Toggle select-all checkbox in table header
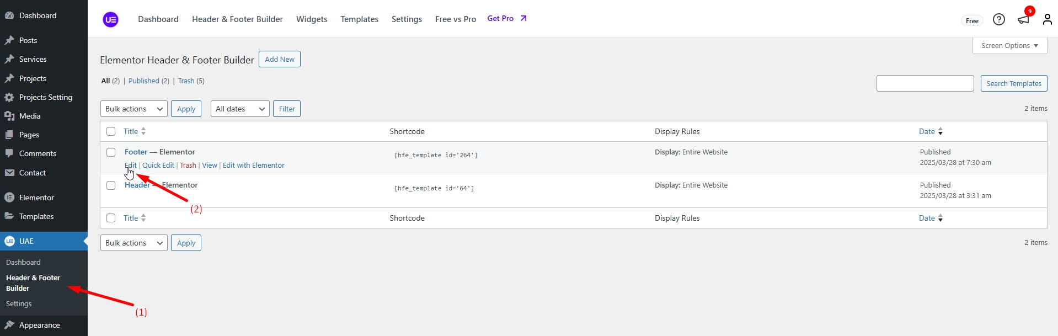Viewport: 1058px width, 336px height. (111, 131)
